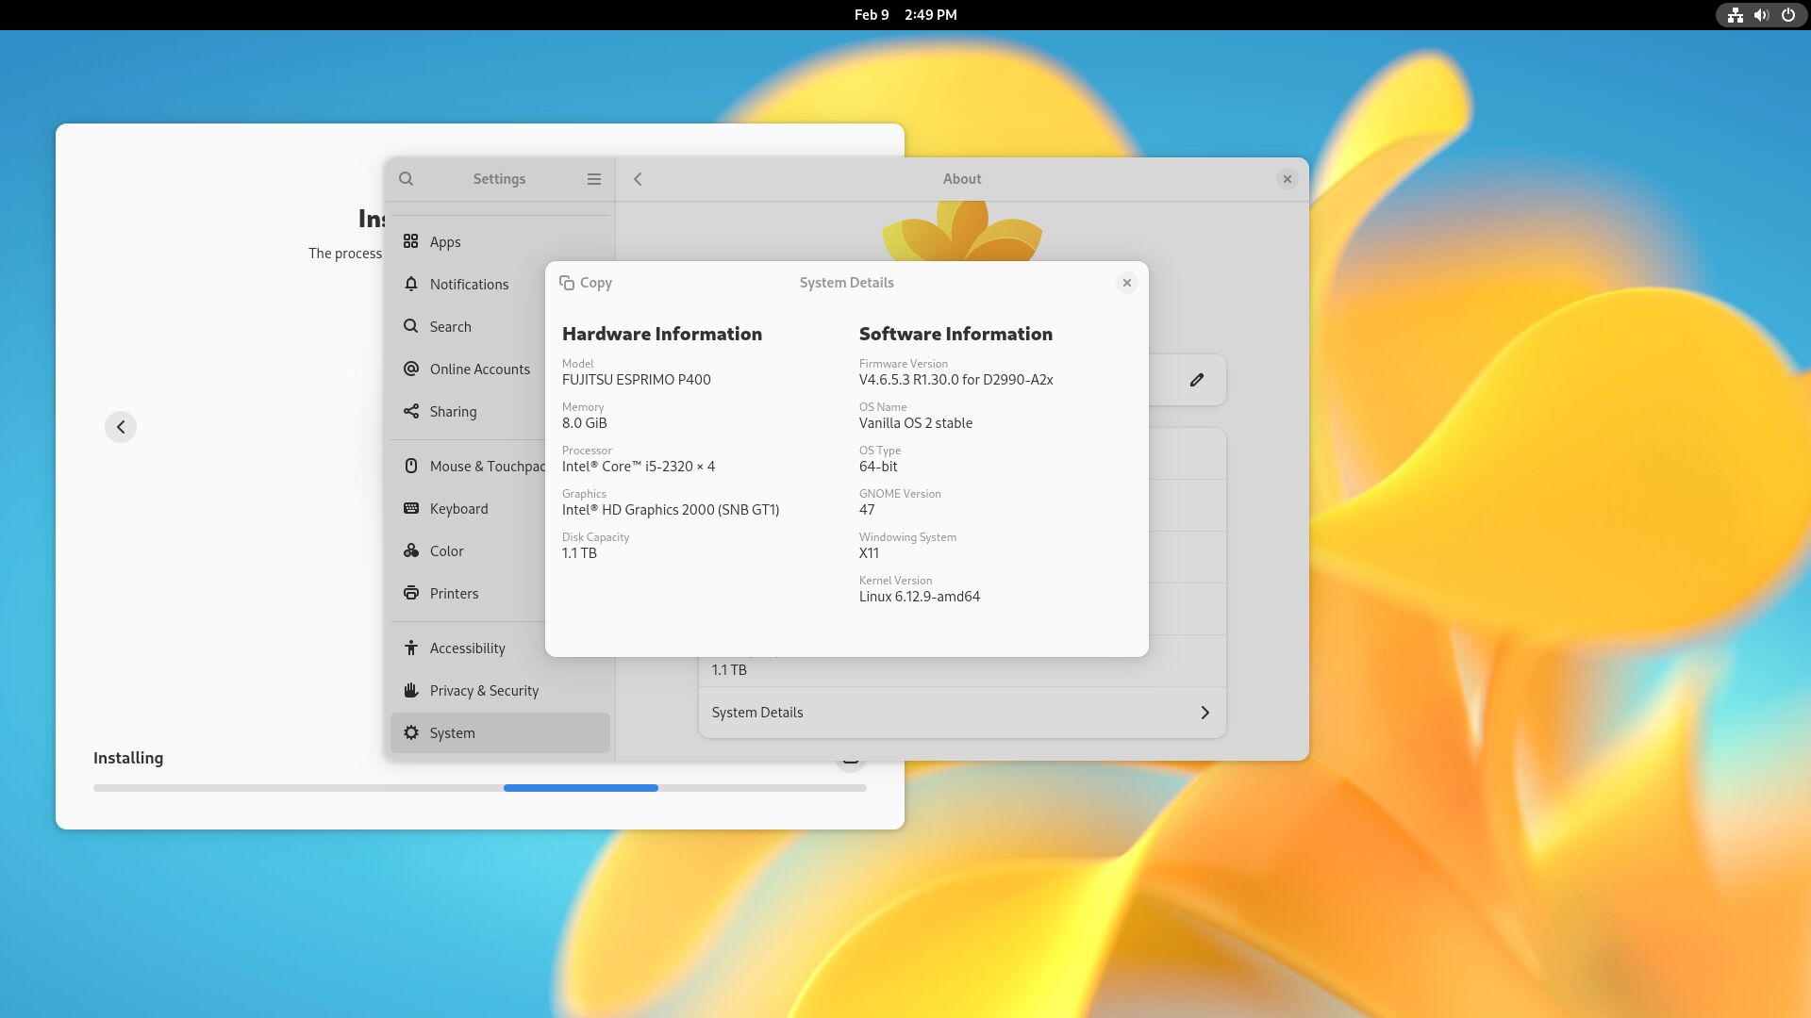Click the windowing system value X11
This screenshot has width=1811, height=1018.
coord(869,553)
